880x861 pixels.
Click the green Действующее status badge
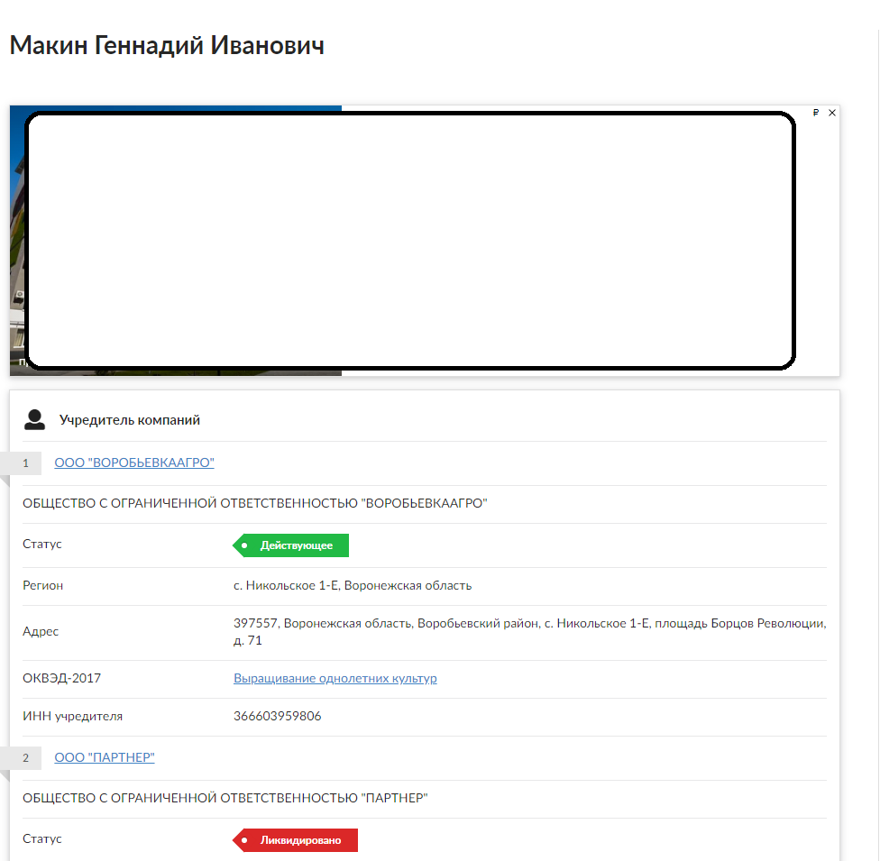click(x=290, y=545)
